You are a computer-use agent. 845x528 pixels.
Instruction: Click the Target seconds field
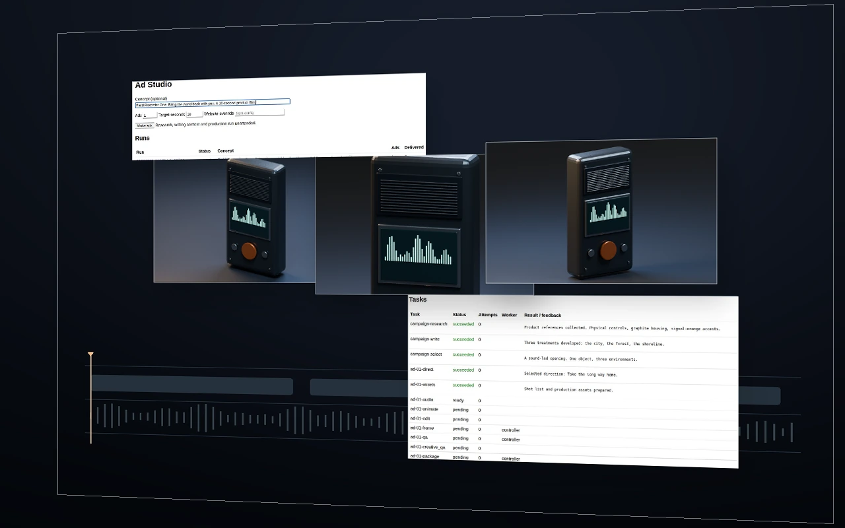(194, 114)
